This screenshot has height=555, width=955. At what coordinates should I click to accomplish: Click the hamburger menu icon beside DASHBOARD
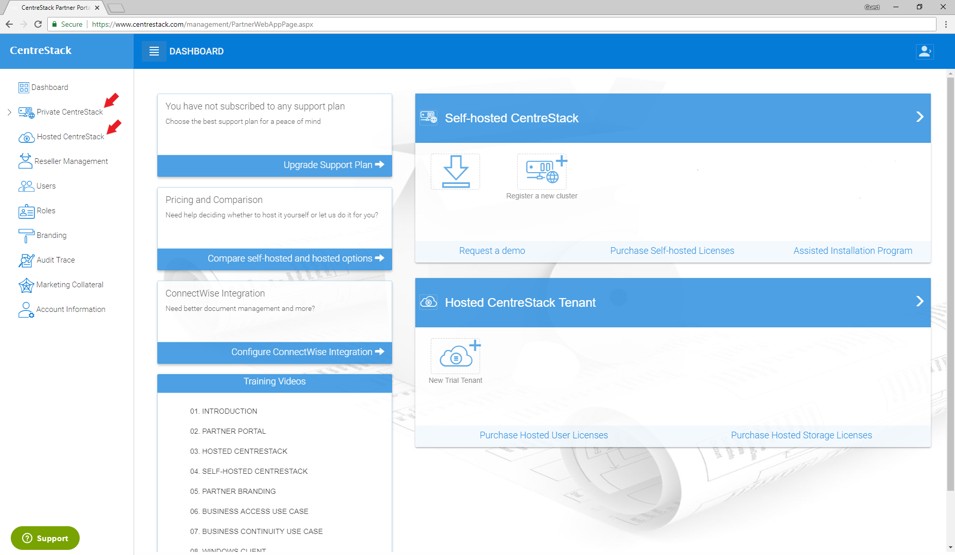(154, 51)
